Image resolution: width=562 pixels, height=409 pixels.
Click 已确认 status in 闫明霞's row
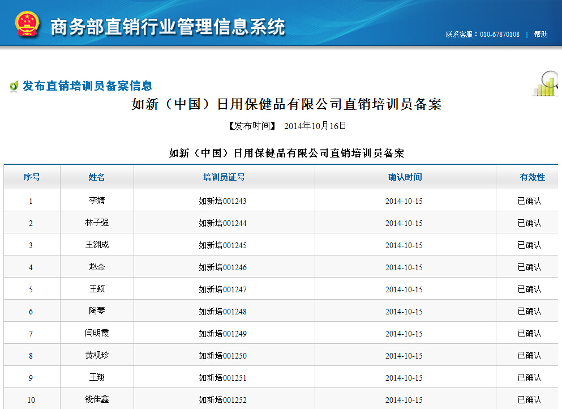tap(529, 333)
